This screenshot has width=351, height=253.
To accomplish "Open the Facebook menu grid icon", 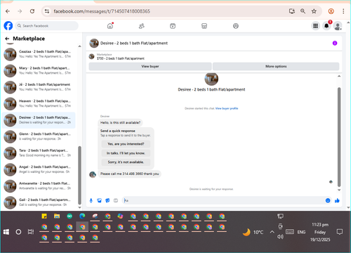I will pyautogui.click(x=315, y=26).
